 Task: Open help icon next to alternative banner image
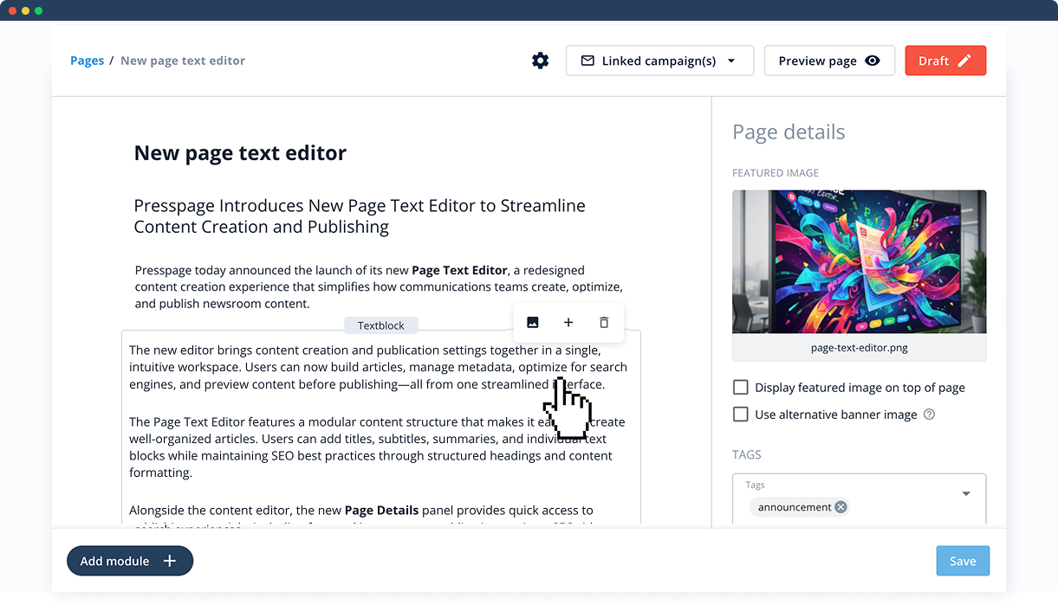929,415
